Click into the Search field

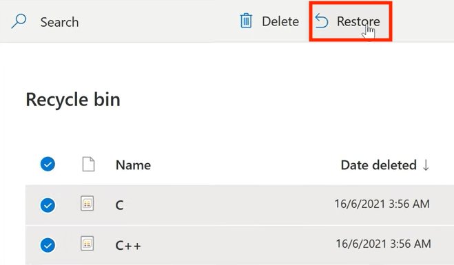(x=59, y=22)
